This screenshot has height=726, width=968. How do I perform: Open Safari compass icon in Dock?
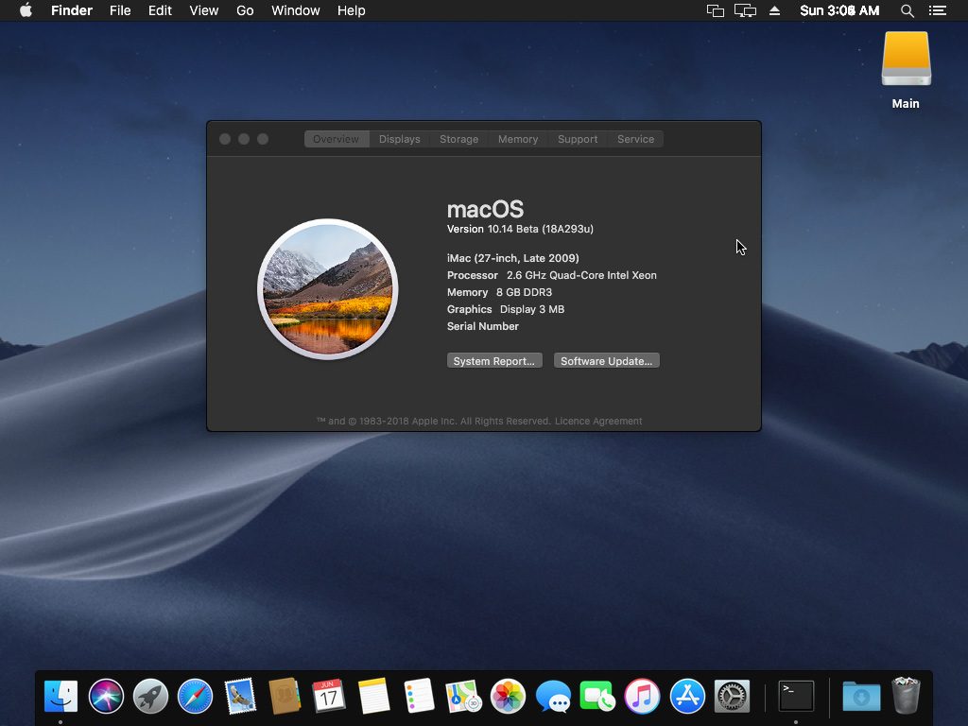tap(195, 696)
